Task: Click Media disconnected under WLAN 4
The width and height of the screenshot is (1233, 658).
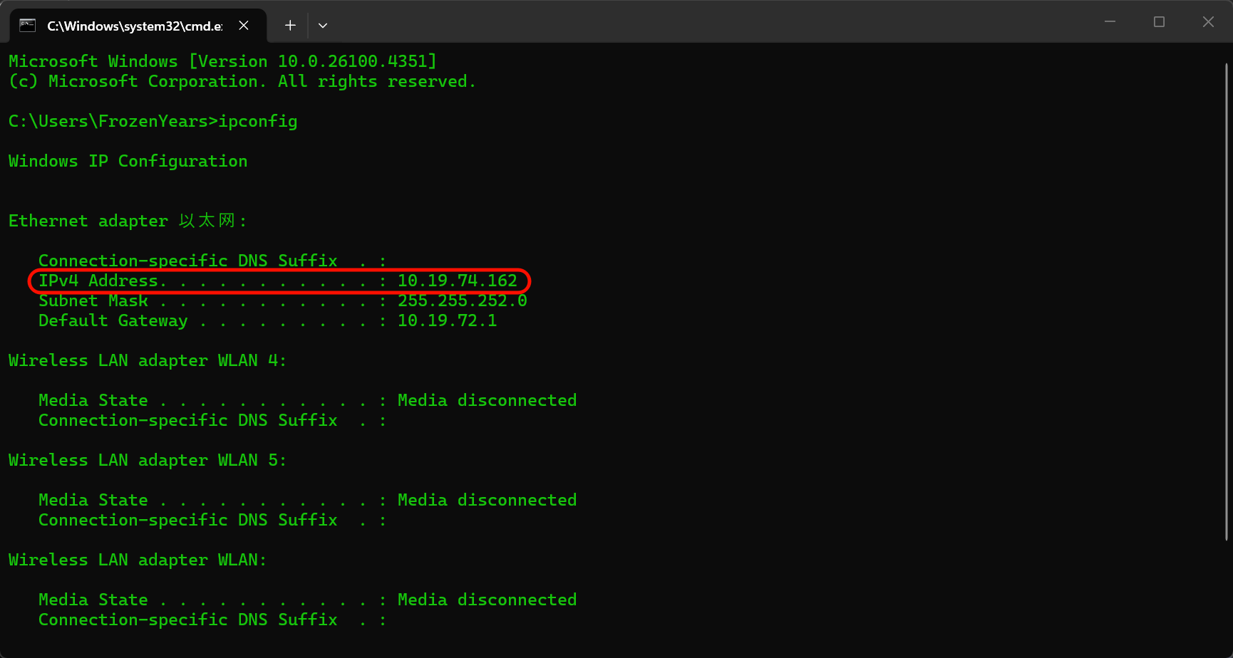Action: (487, 401)
